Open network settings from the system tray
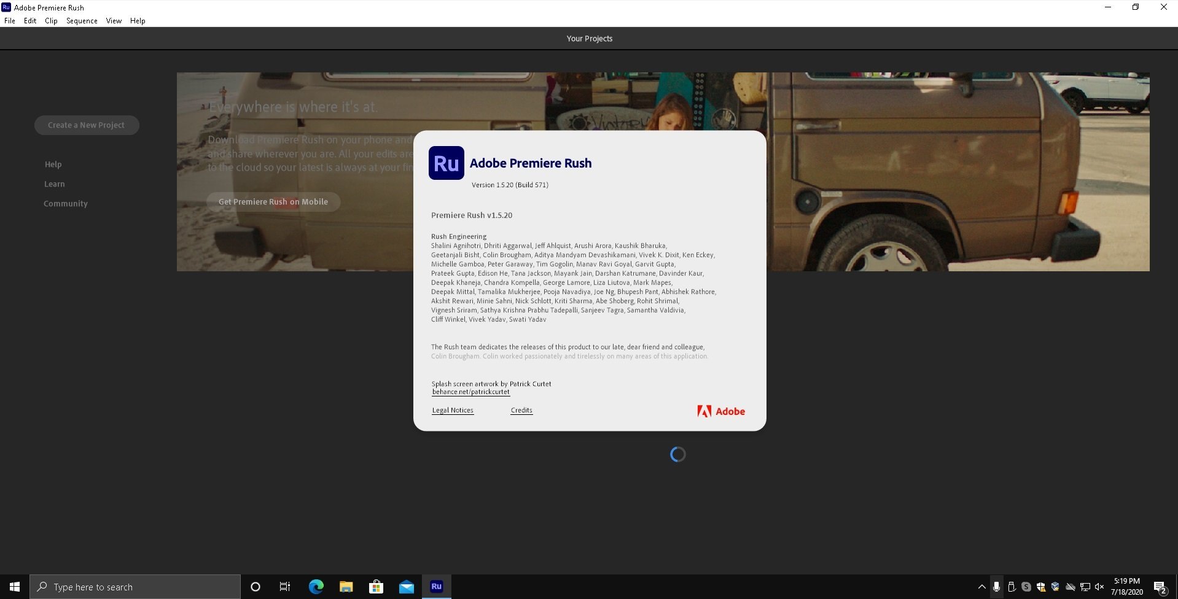This screenshot has height=599, width=1178. click(1085, 587)
